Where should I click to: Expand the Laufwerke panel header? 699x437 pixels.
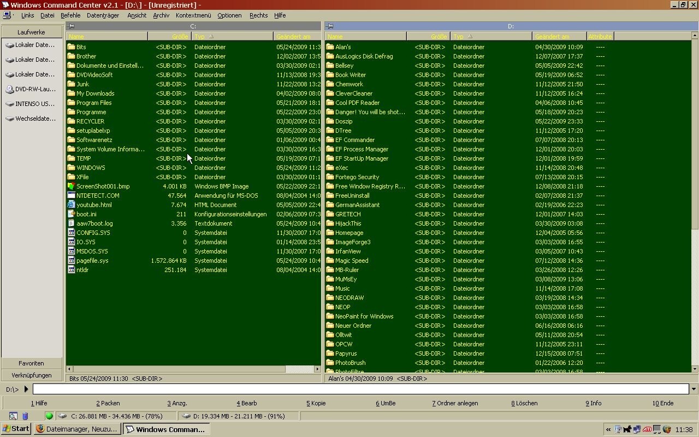[x=31, y=32]
